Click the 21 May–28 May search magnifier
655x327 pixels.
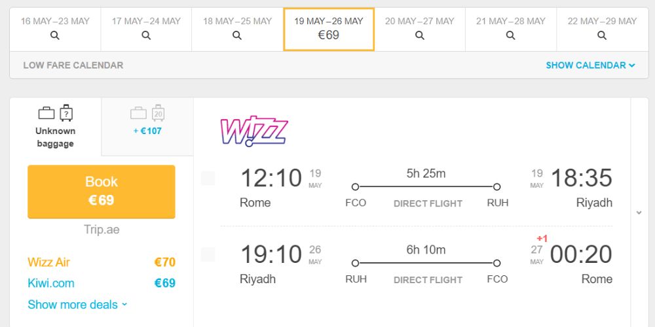pyautogui.click(x=510, y=35)
